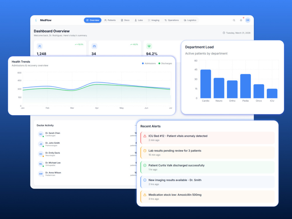This screenshot has width=292, height=219.
Task: Open the Labs tab
Action: (139, 20)
